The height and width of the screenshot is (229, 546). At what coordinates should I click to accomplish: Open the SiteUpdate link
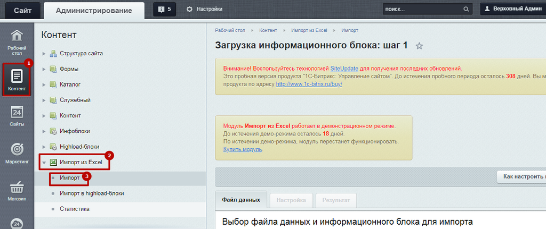pyautogui.click(x=344, y=69)
